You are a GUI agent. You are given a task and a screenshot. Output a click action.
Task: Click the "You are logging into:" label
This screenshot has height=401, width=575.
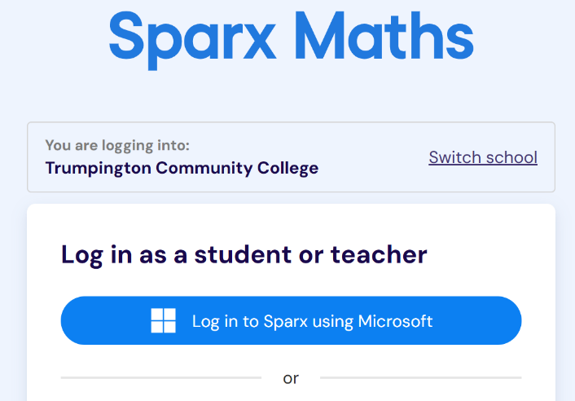[117, 145]
